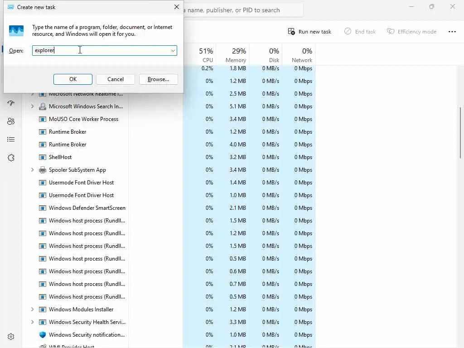
Task: Open the Details list sidebar icon
Action: coord(11,140)
